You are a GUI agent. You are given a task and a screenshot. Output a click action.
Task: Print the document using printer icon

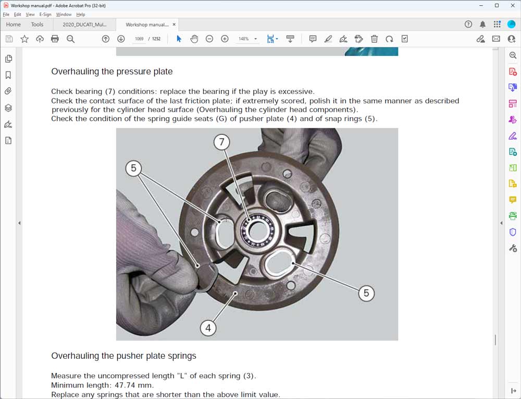click(x=55, y=39)
